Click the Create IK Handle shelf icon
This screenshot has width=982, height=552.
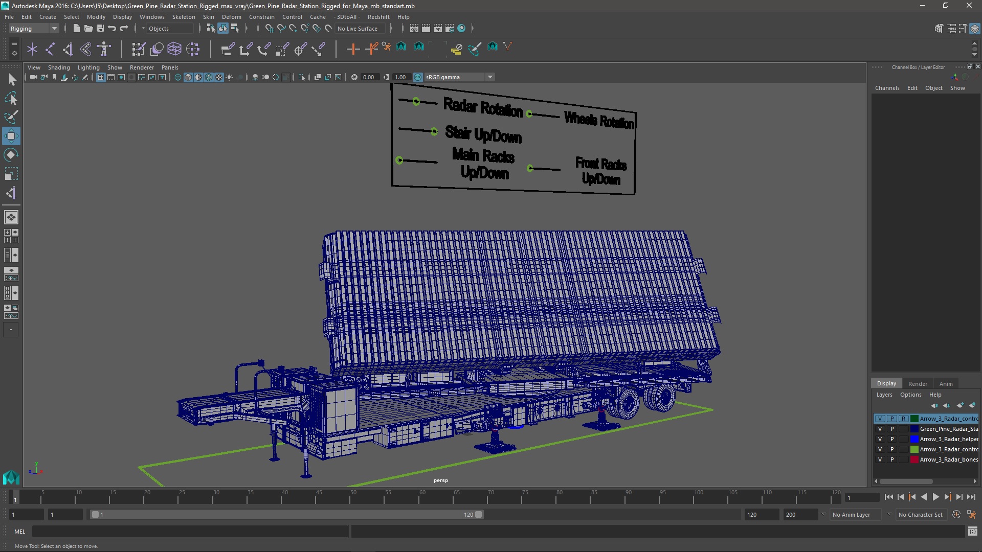click(68, 49)
